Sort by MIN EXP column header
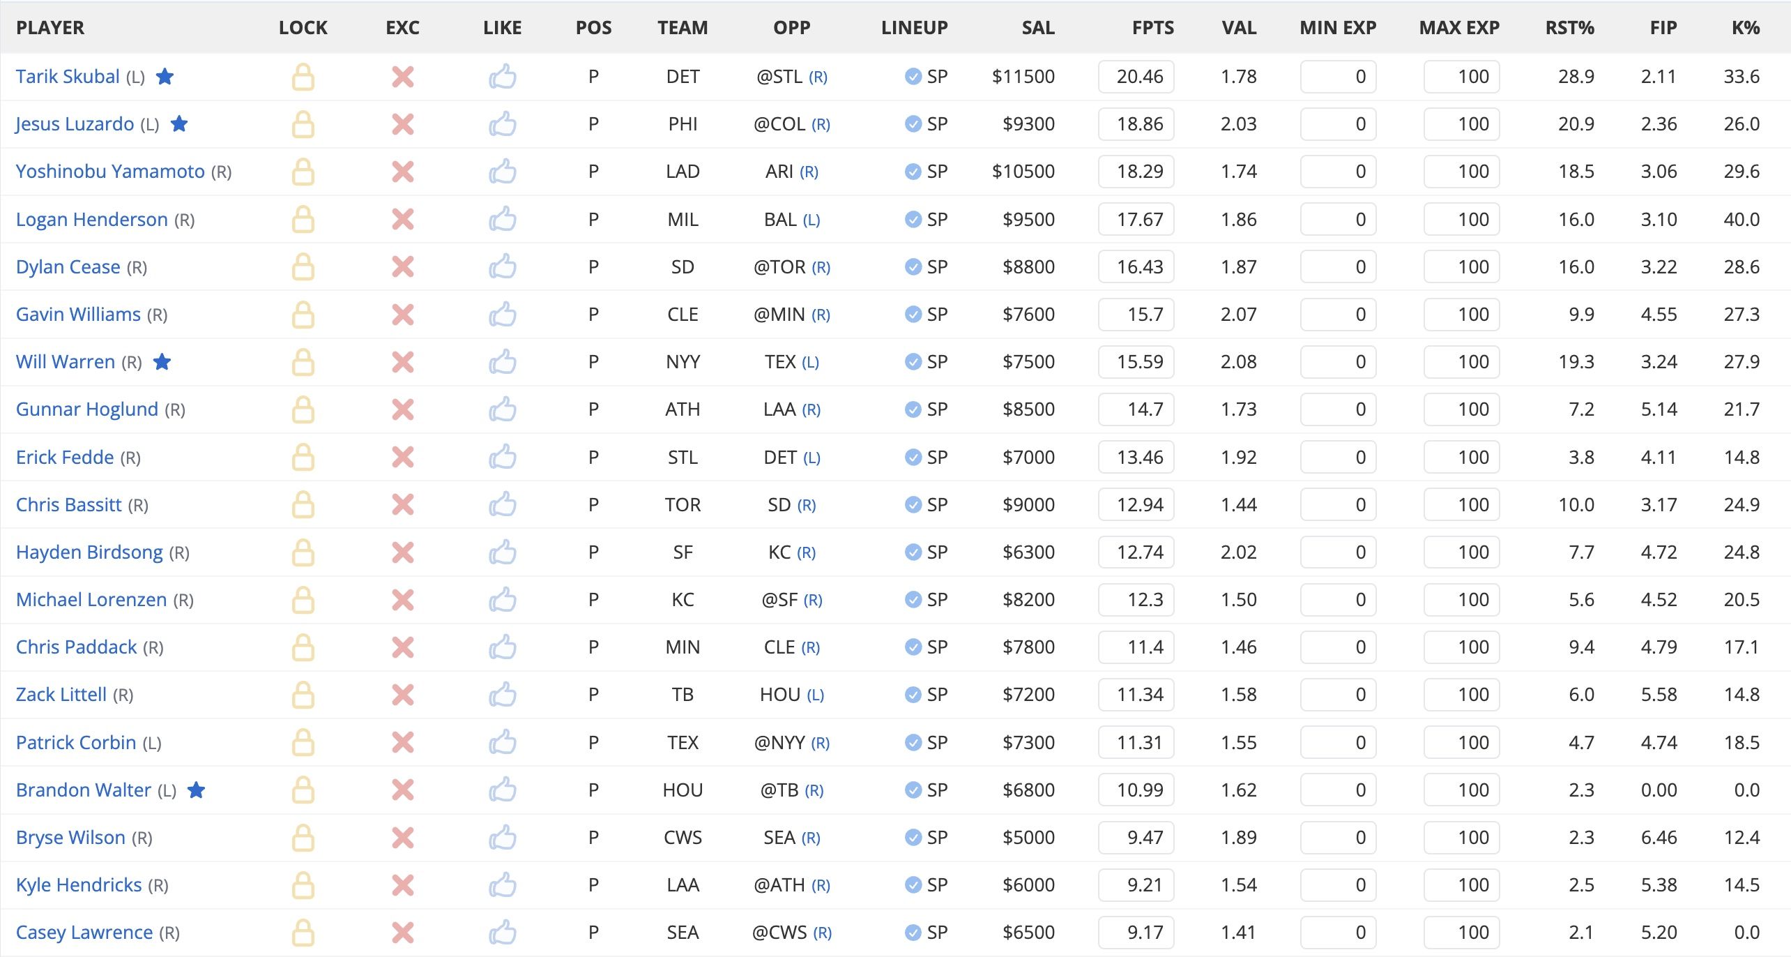 pyautogui.click(x=1338, y=28)
